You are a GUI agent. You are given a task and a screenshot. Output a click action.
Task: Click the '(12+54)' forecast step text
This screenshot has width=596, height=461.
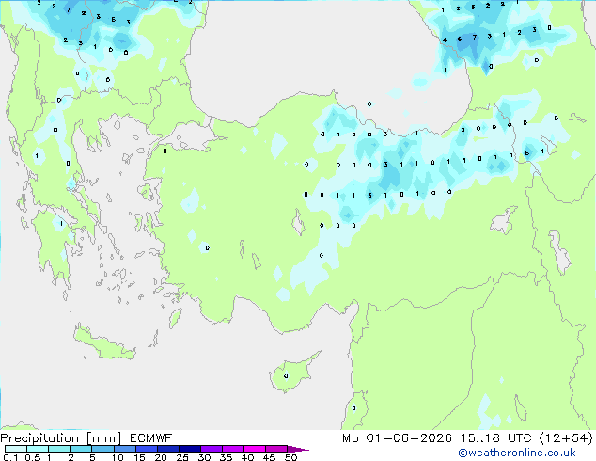click(x=566, y=438)
